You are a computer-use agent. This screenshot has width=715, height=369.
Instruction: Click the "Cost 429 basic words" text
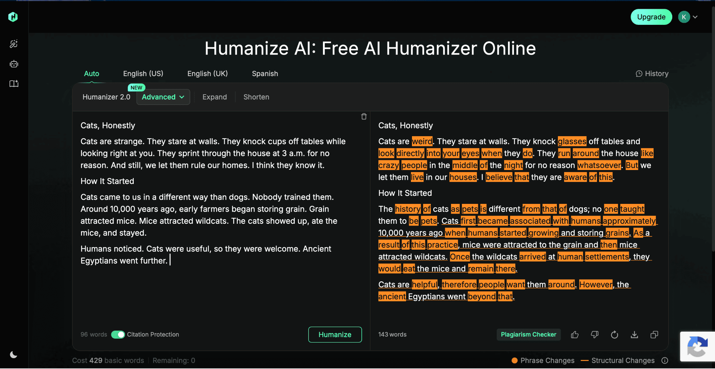pos(108,361)
